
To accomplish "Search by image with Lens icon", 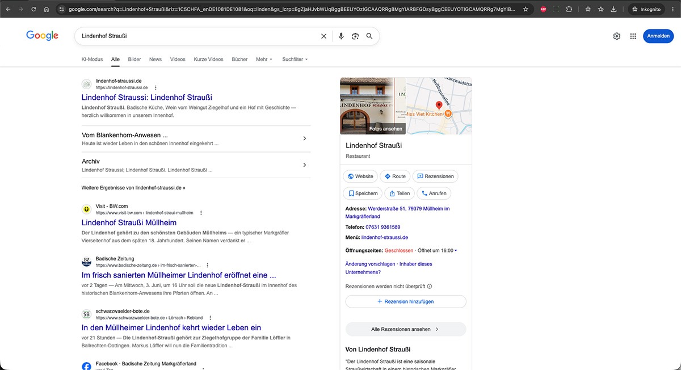I will (355, 36).
